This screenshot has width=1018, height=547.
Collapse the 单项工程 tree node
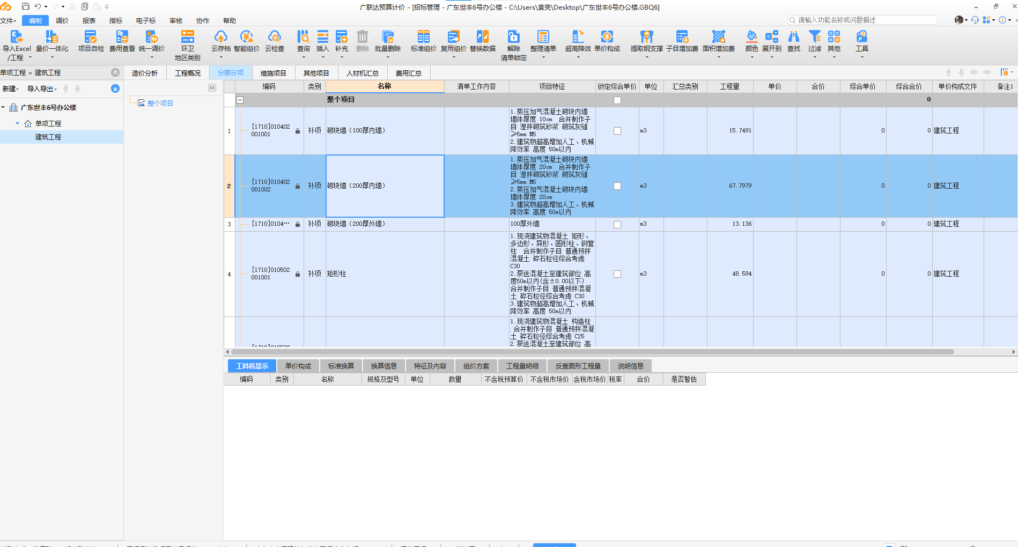tap(17, 123)
